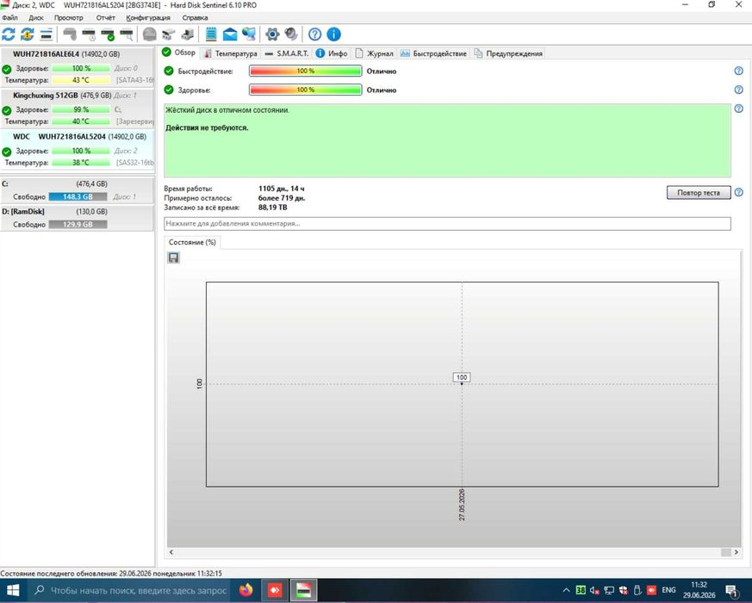The image size is (752, 603).
Task: Click the 1105 дн., 14 ч power-on value
Action: coord(281,189)
